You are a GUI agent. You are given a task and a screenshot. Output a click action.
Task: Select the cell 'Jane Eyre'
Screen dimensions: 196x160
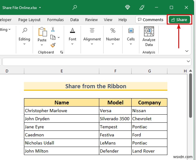coord(62,127)
